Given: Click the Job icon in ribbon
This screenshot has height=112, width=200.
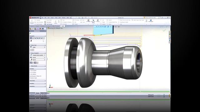Looking at the screenshot, I should tap(102, 20).
